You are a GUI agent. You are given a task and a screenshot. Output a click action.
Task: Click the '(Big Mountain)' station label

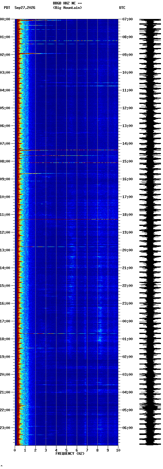point(67,8)
